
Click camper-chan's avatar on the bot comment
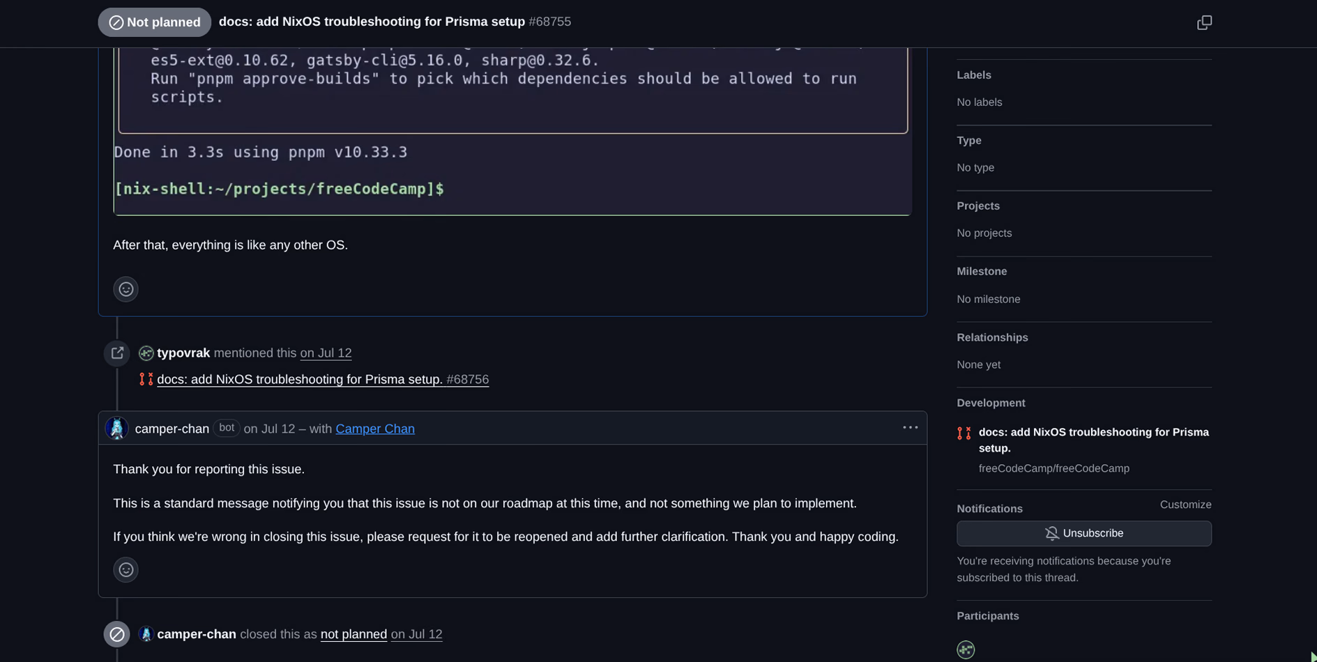pyautogui.click(x=116, y=428)
